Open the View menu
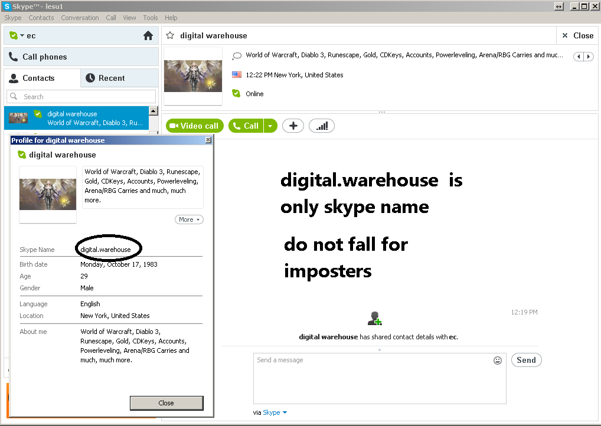Viewport: 601px width, 426px height. pos(129,18)
